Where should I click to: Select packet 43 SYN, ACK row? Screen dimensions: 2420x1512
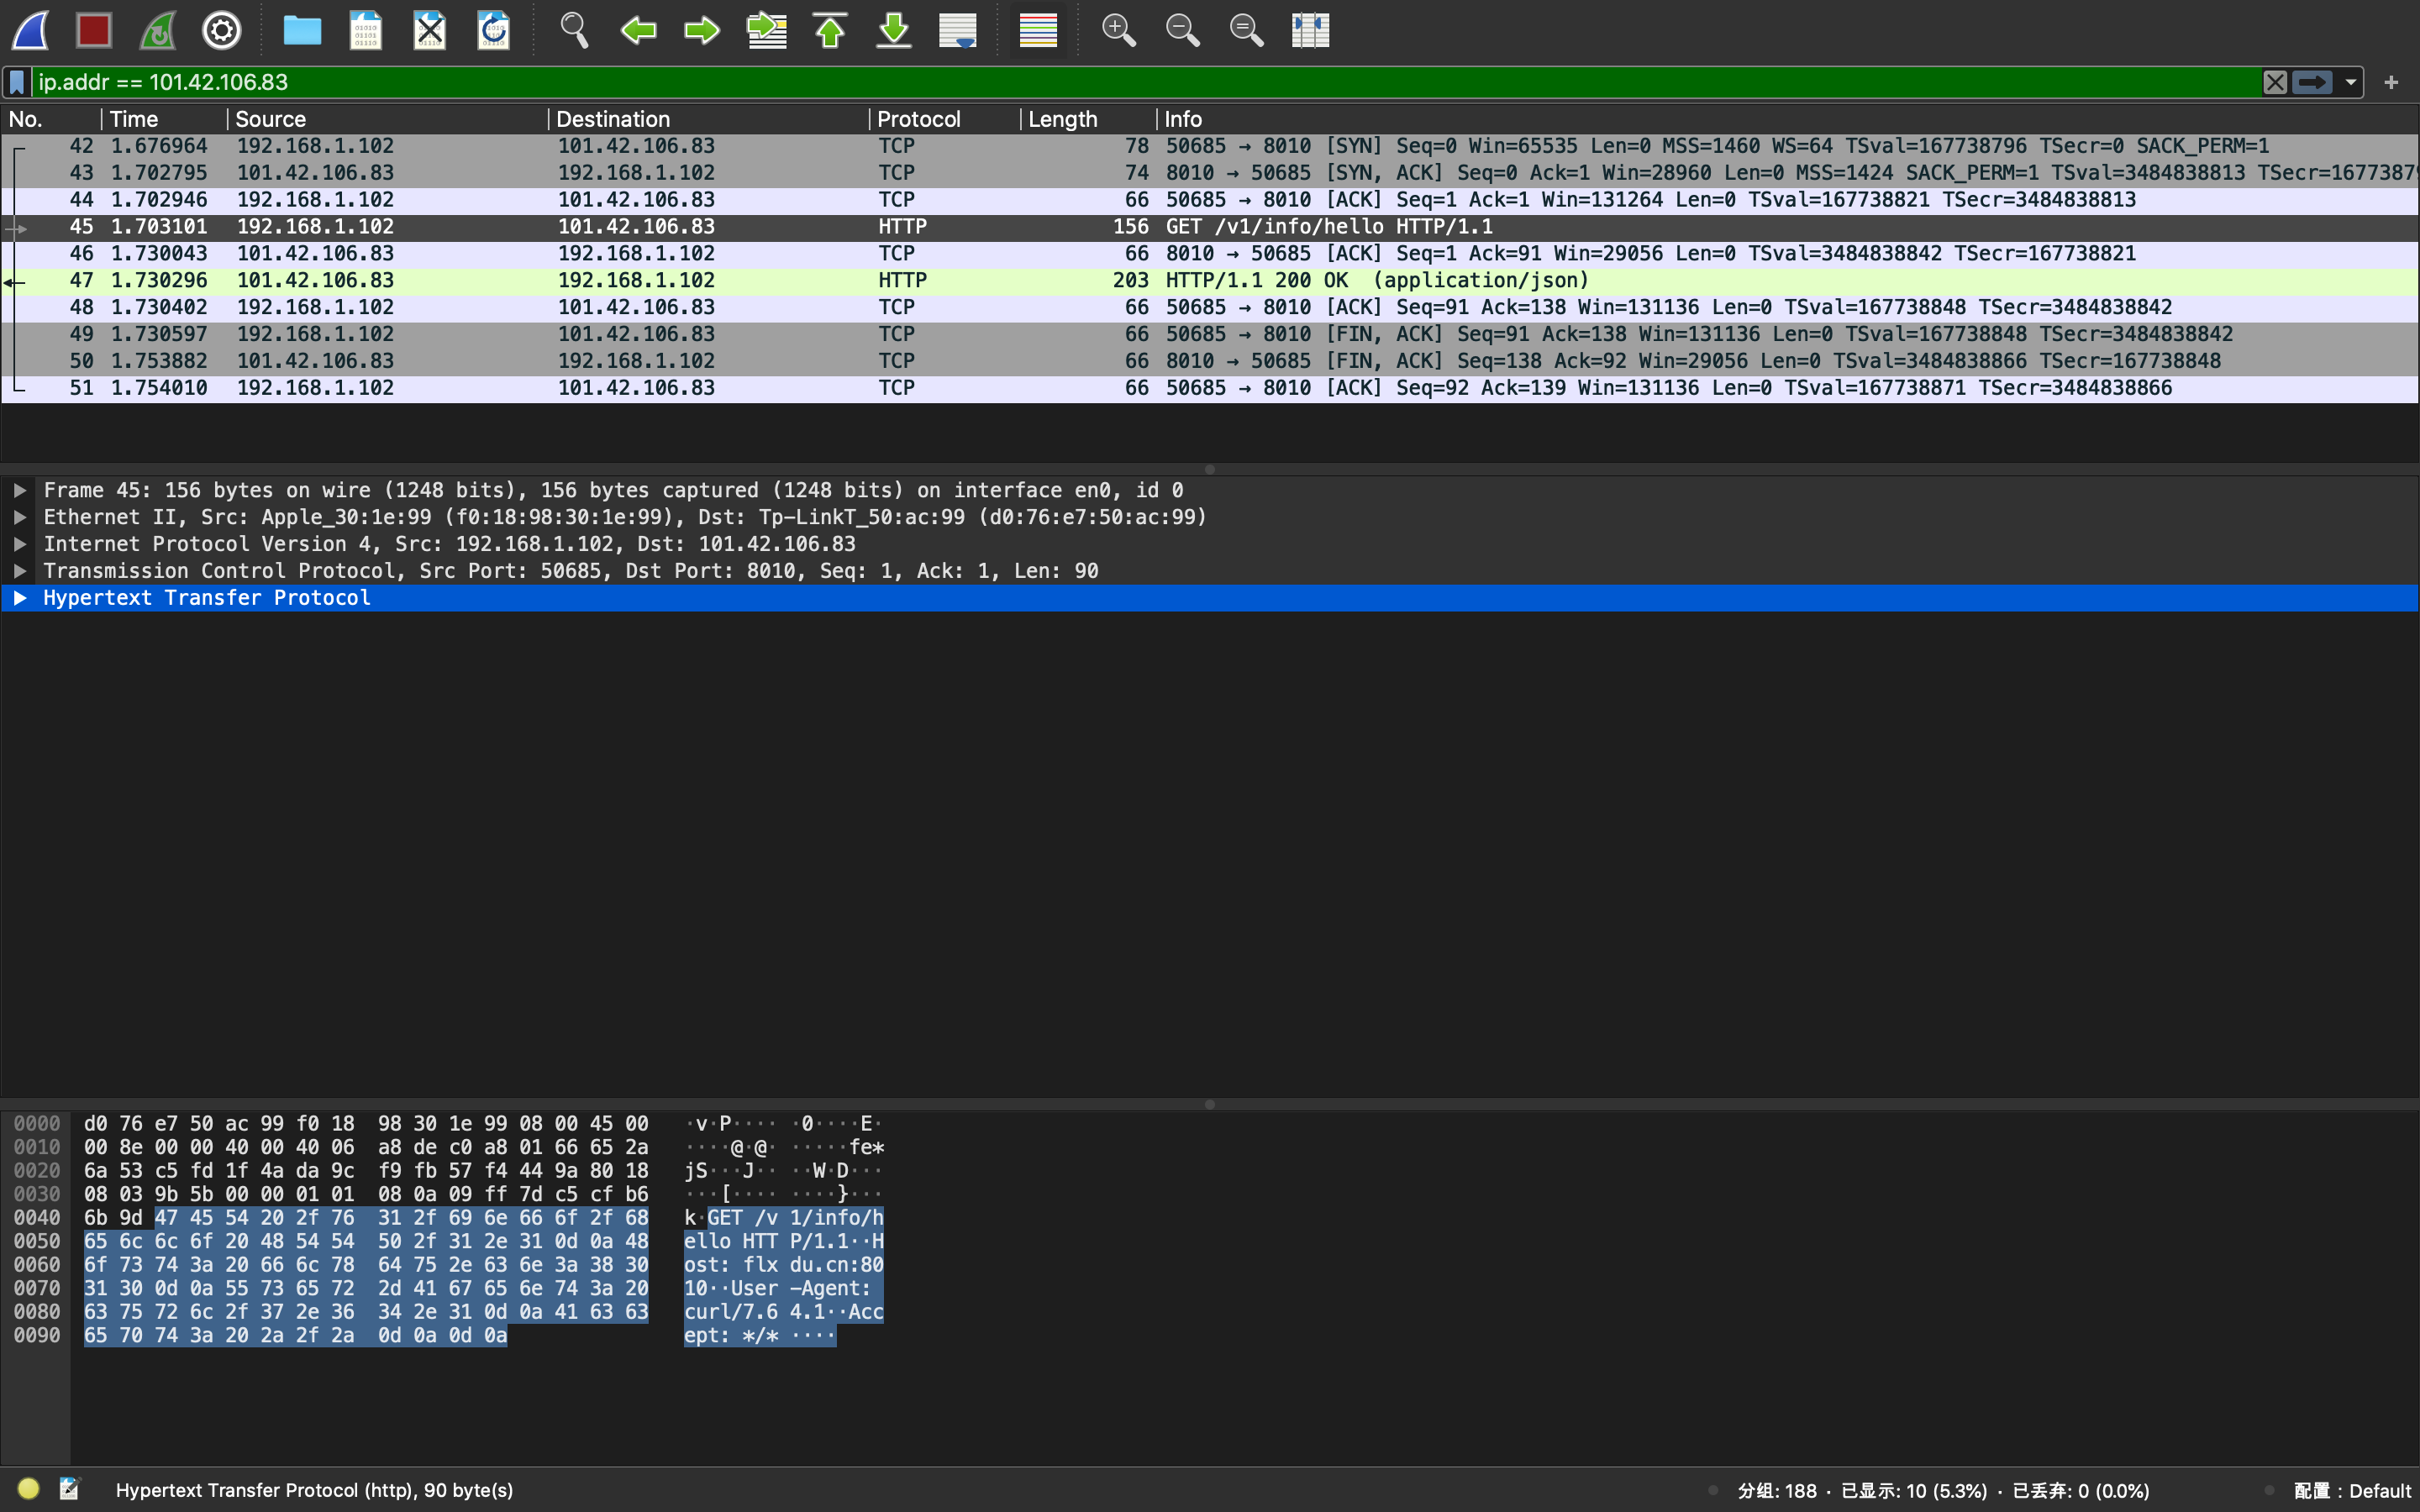(x=1210, y=173)
